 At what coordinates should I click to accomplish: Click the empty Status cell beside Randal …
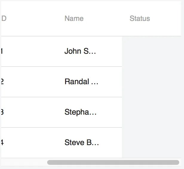(151, 82)
